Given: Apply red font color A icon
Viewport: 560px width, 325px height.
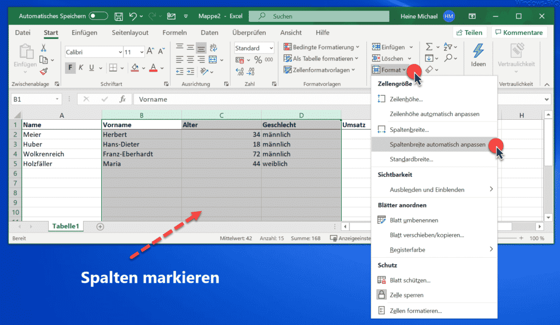Looking at the screenshot, I should click(x=153, y=67).
